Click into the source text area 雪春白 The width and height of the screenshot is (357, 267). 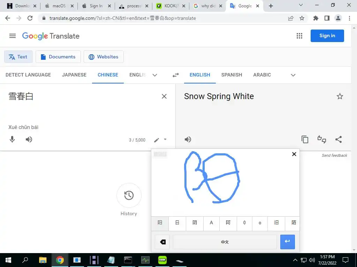[21, 97]
